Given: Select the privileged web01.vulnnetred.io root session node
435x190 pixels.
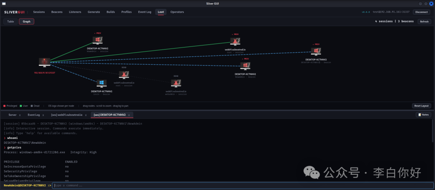Looking at the screenshot, I should pos(235,41).
